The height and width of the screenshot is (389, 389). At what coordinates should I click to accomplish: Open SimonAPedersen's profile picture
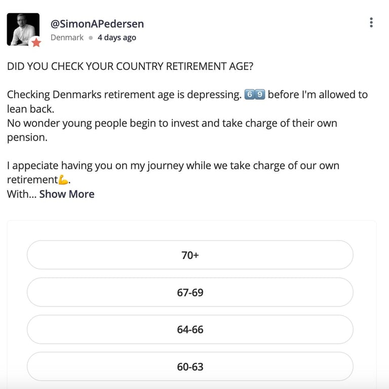[23, 29]
